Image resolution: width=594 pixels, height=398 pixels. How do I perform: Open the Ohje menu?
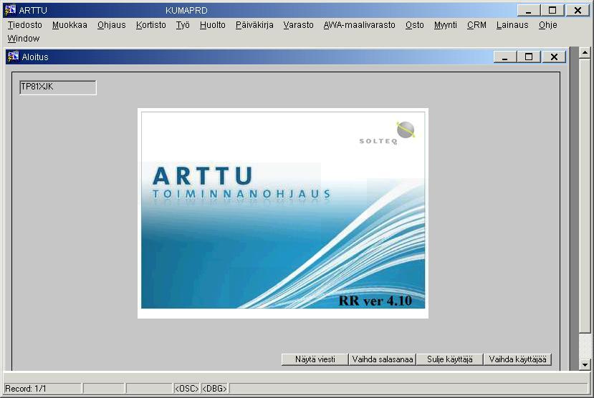(547, 25)
